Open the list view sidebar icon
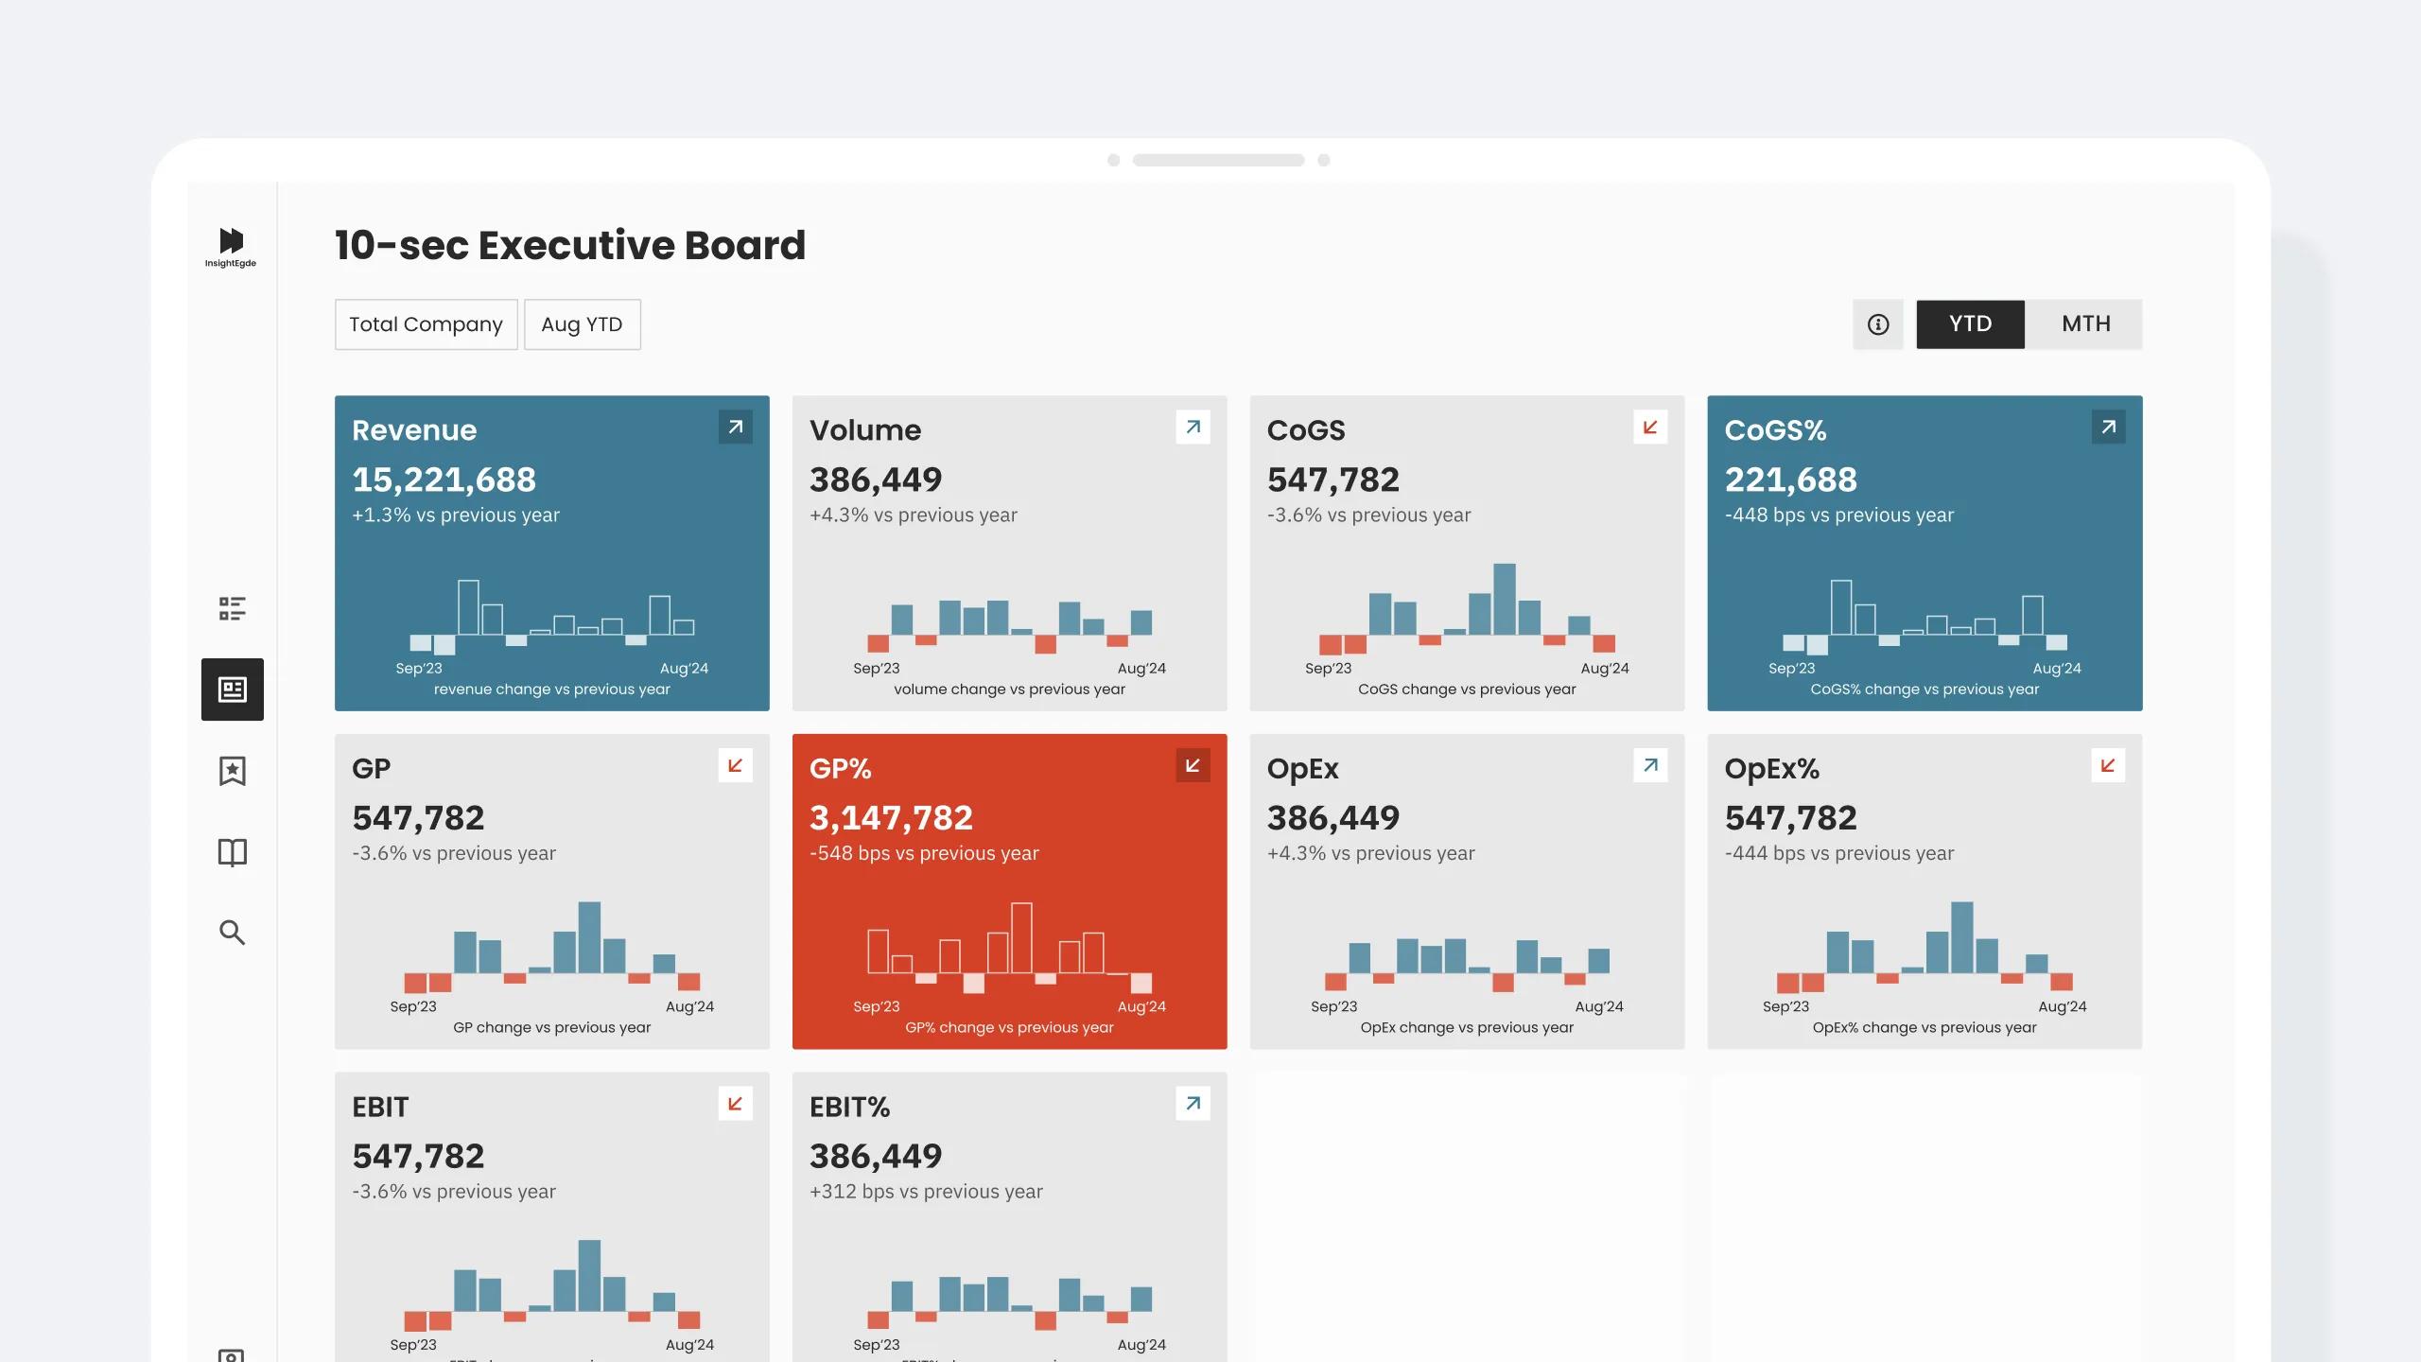Screen dimensions: 2421x1362 pos(232,608)
